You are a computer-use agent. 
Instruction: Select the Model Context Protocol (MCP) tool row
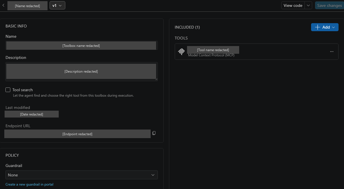pos(256,51)
